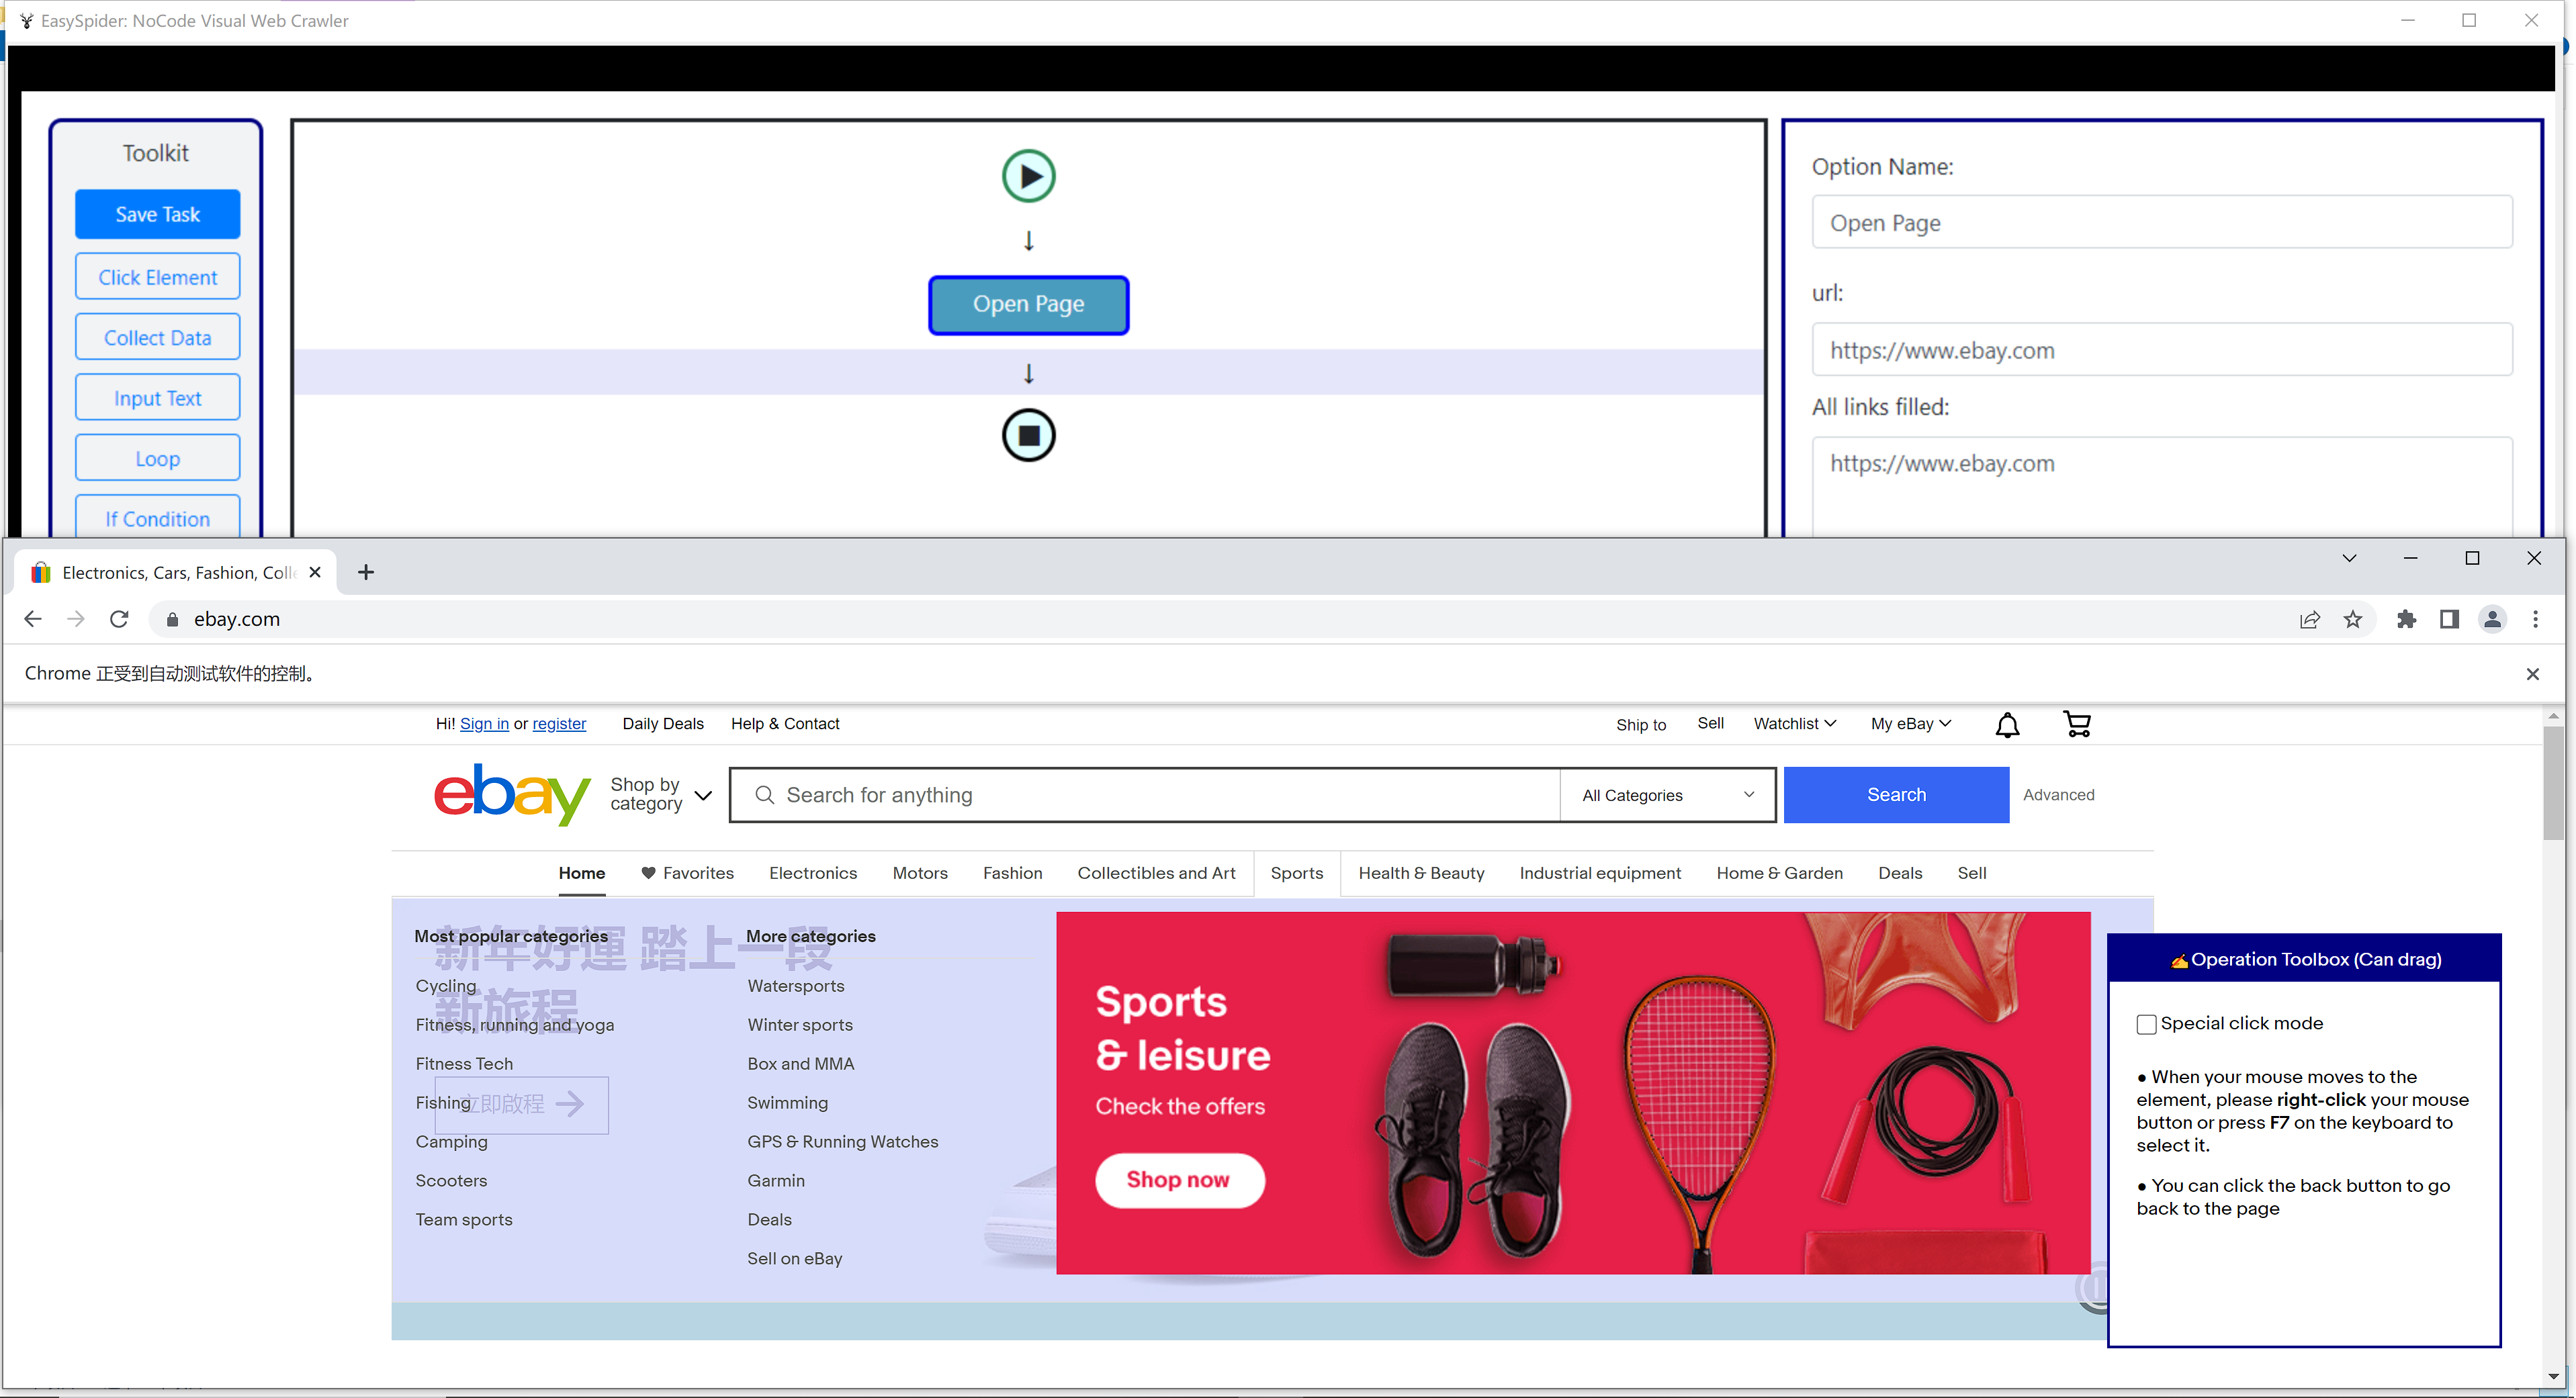This screenshot has width=2576, height=1398.
Task: Open eBay shopping cart
Action: point(2077,724)
